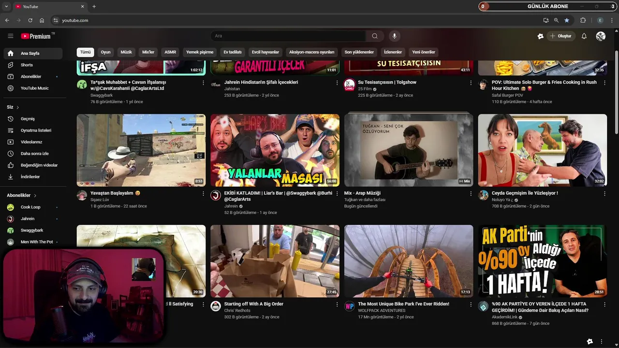Open Oynatma listeleri
The image size is (619, 348).
[x=33, y=130]
